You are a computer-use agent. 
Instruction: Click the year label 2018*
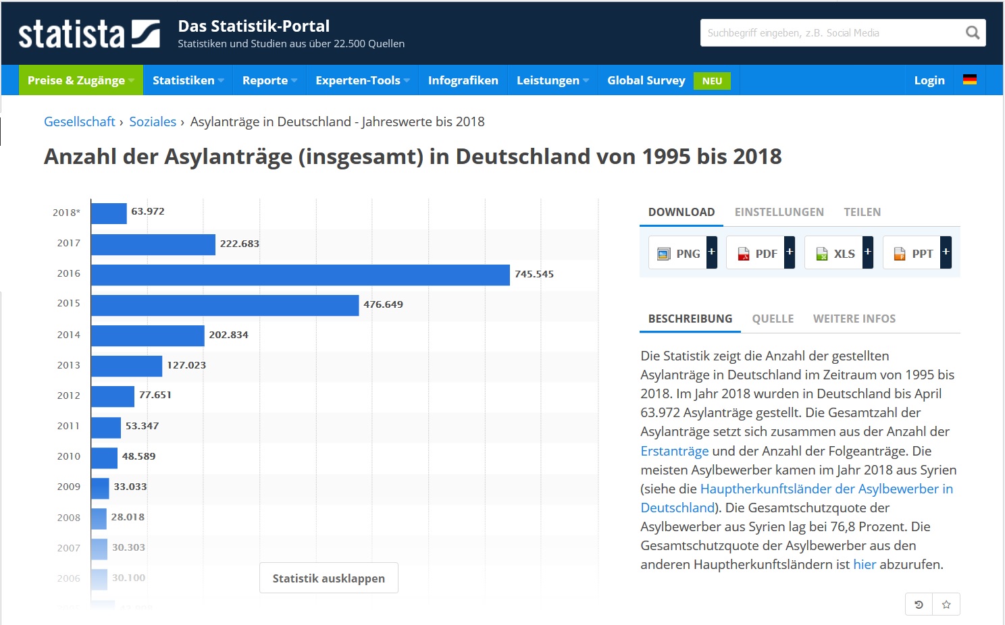pyautogui.click(x=66, y=212)
